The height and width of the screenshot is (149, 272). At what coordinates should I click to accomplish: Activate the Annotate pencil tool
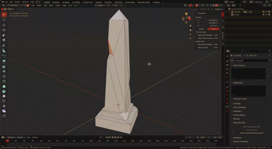[4, 45]
